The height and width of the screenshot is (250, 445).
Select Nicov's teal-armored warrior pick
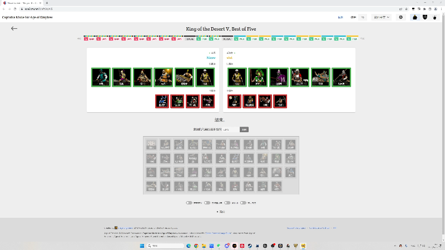(101, 77)
